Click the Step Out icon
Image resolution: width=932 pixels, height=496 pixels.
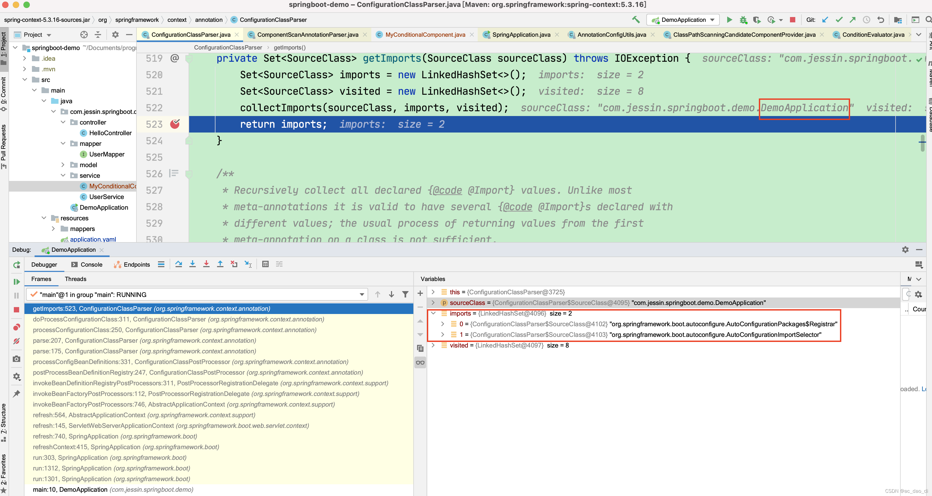pos(220,264)
